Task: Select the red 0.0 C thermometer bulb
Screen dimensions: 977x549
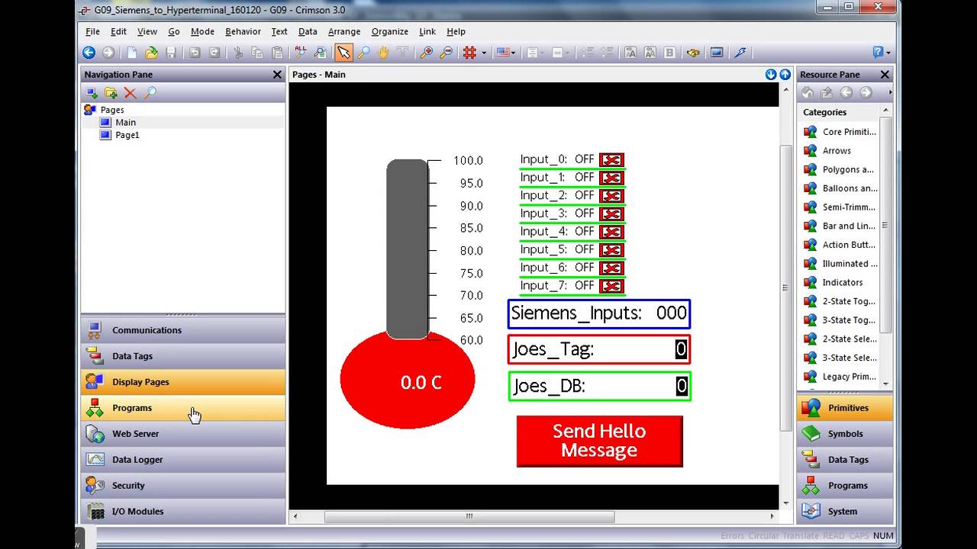Action: coord(408,380)
